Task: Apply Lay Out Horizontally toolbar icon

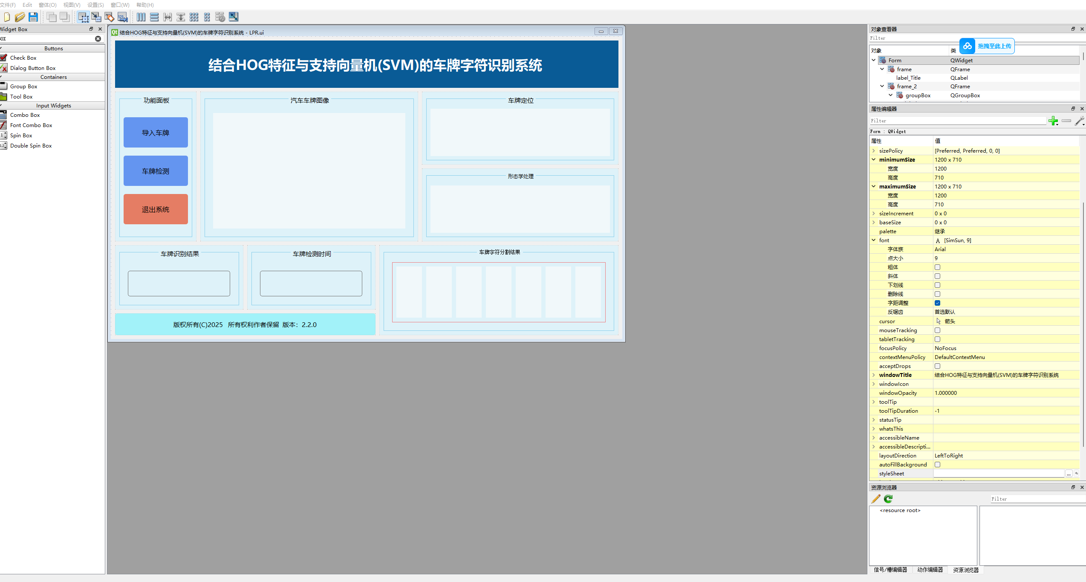Action: pos(141,17)
